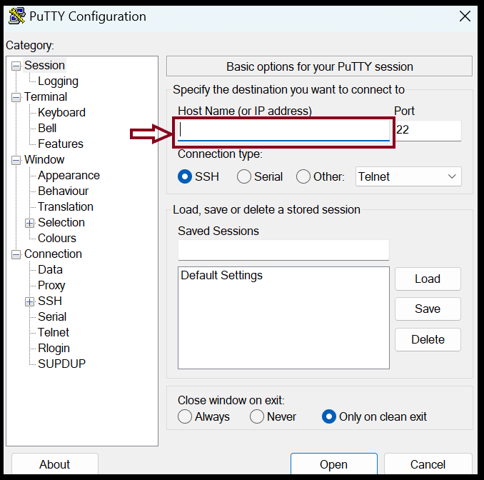Collapse the Connection tree node
484x480 pixels.
(x=16, y=254)
